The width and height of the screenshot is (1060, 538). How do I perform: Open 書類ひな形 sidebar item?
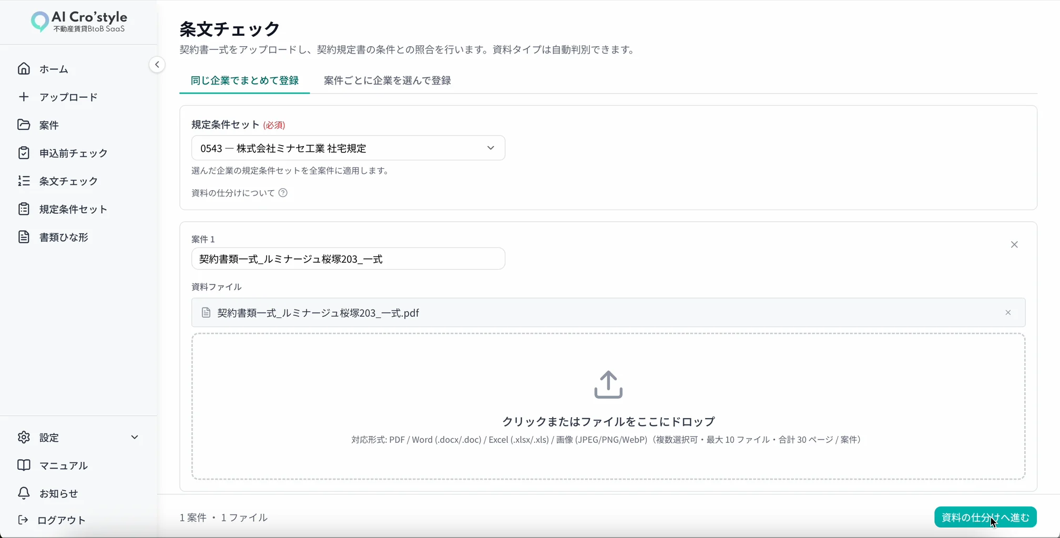tap(64, 237)
